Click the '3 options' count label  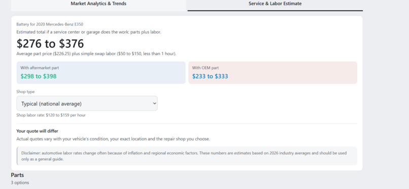click(x=20, y=182)
